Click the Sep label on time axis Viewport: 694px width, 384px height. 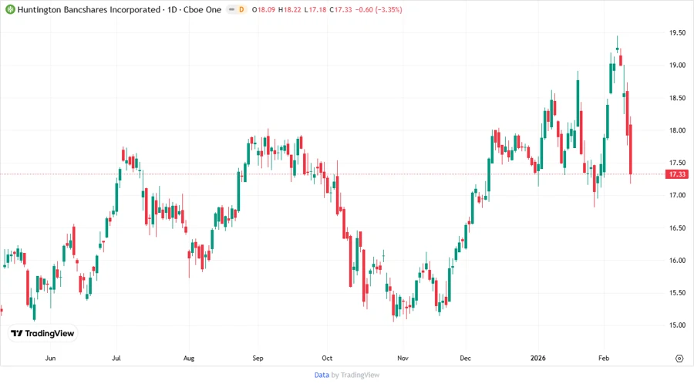258,358
